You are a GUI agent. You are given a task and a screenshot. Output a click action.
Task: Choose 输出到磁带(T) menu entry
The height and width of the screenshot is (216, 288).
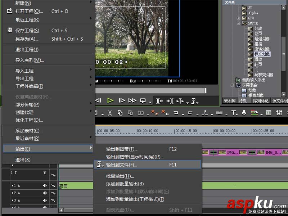pos(147,149)
